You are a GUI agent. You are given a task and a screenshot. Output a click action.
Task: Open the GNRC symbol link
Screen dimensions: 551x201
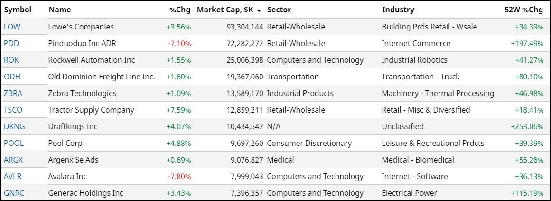(x=14, y=193)
